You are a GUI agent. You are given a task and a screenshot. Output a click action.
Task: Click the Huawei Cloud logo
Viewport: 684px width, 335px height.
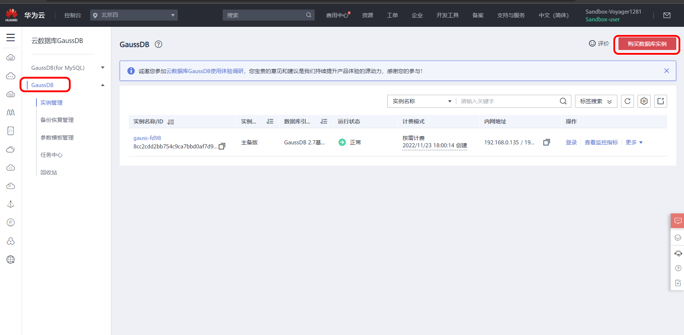point(11,15)
